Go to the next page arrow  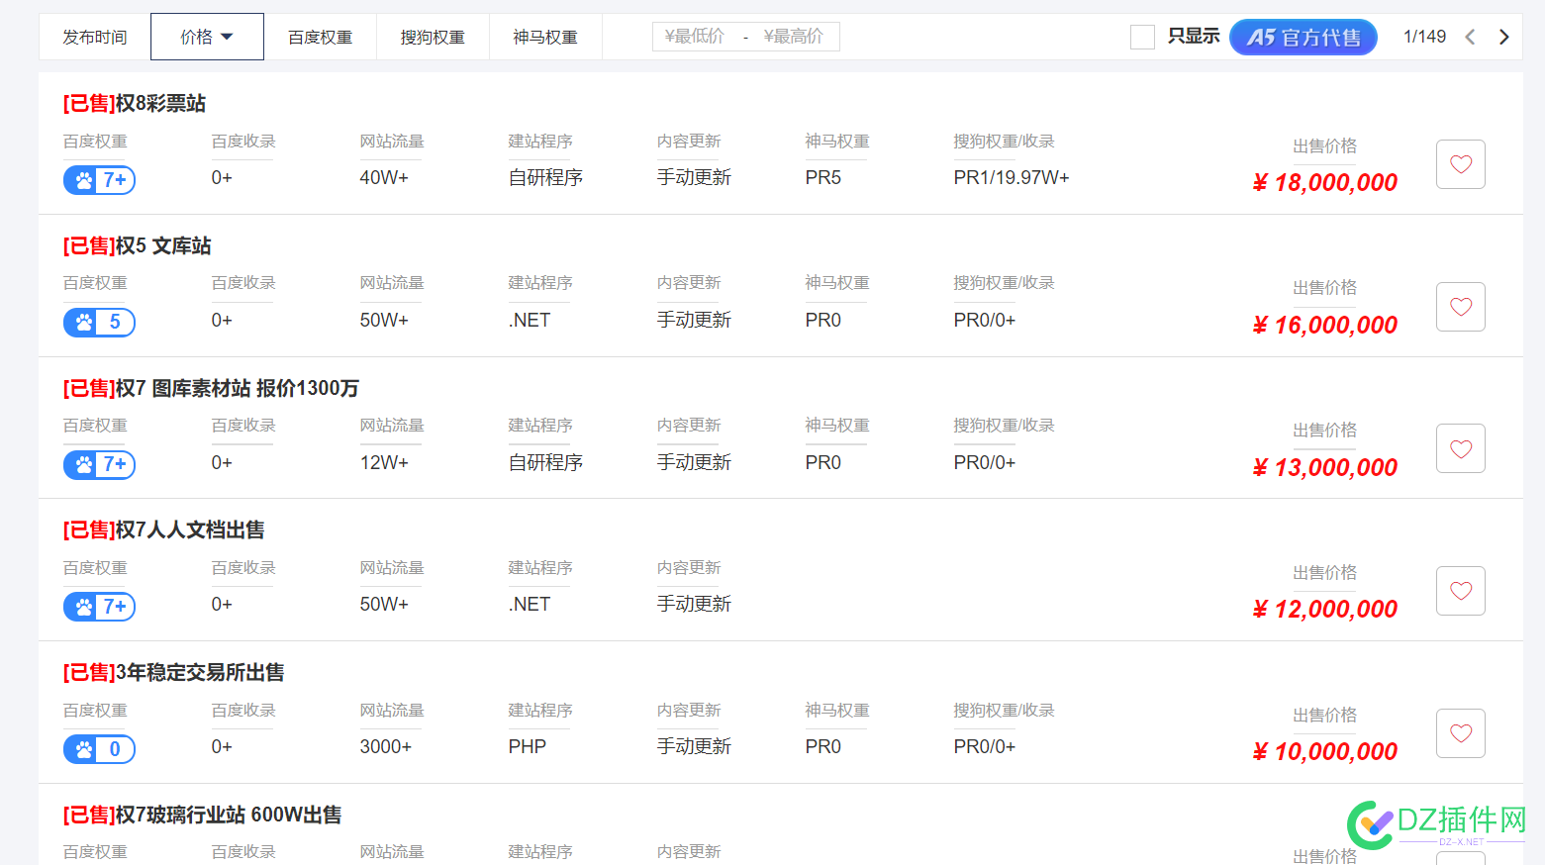tap(1503, 37)
